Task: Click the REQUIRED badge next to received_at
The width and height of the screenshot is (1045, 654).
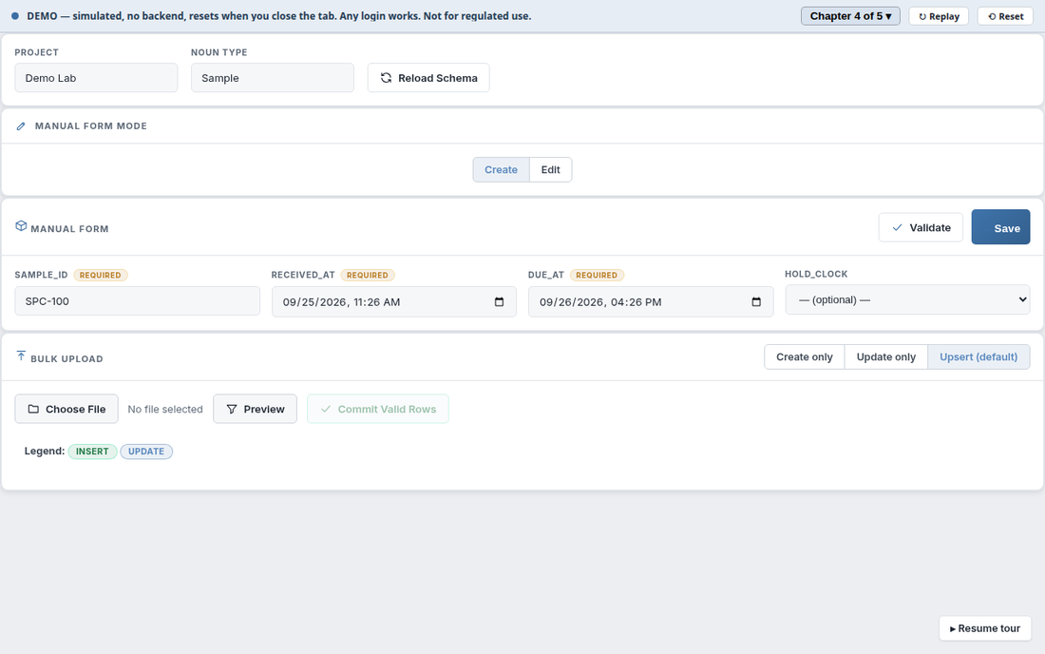Action: tap(368, 275)
